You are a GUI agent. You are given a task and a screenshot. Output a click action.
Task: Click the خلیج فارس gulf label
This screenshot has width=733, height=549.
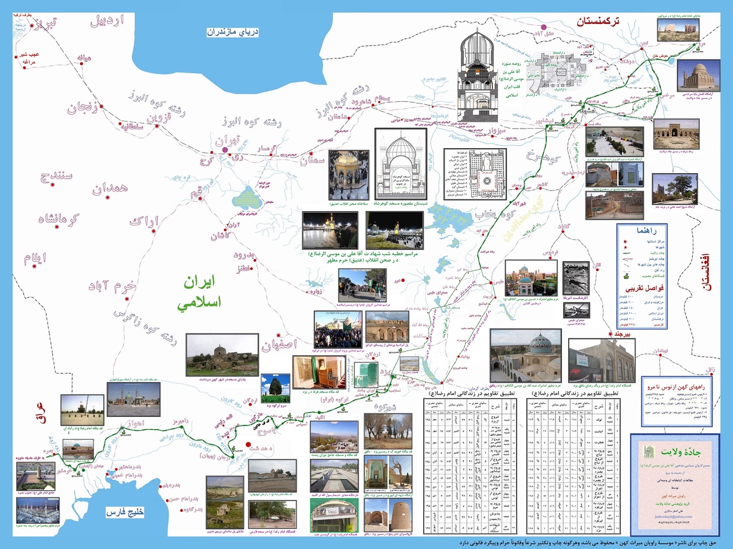pyautogui.click(x=125, y=512)
